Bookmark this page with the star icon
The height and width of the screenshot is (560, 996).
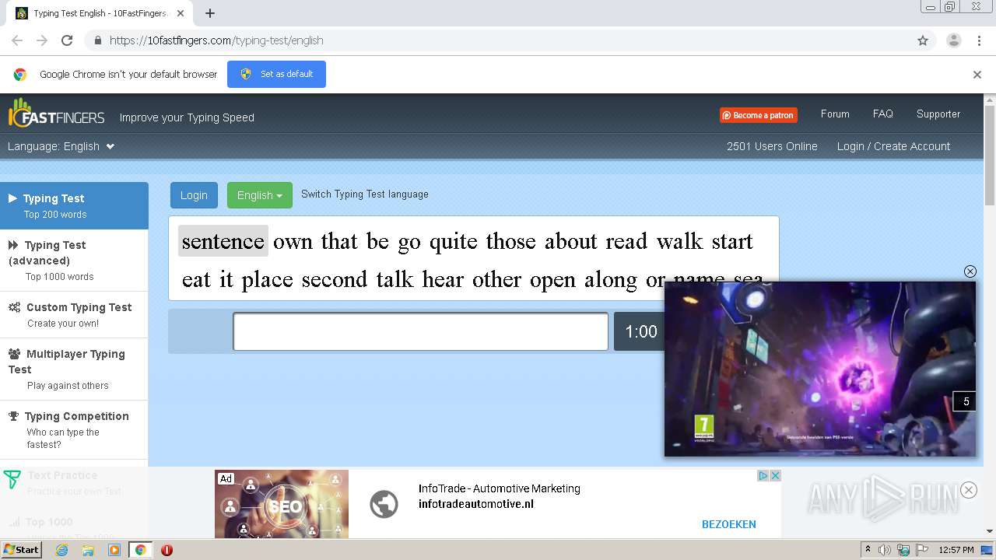[x=923, y=40]
